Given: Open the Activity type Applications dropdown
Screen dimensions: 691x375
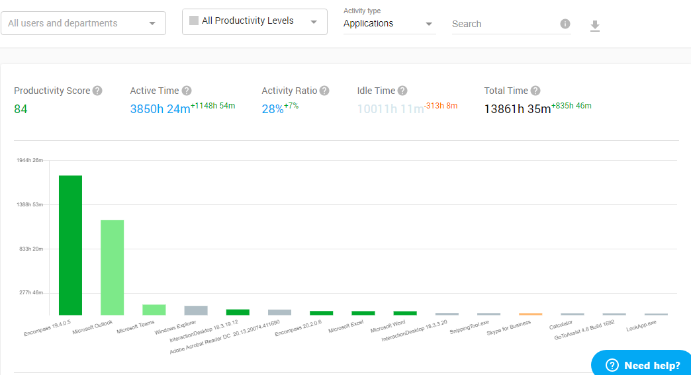Looking at the screenshot, I should 389,24.
